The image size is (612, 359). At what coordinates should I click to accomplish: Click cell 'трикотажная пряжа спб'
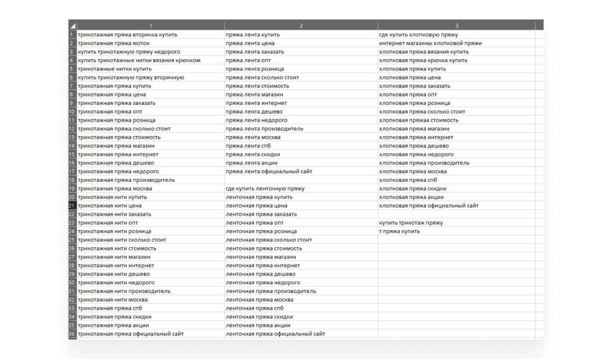click(x=150, y=308)
